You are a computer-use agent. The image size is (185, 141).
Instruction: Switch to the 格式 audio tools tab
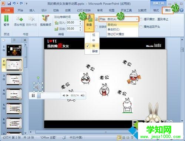tap(156, 10)
